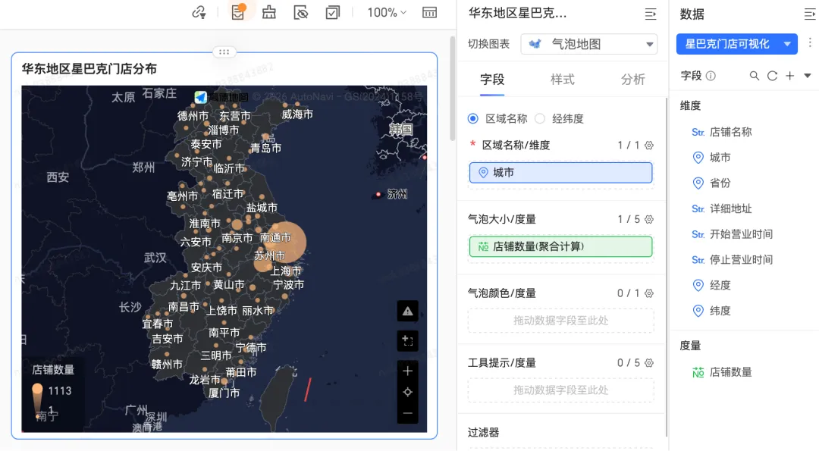
Task: Select the 开始营业时间 dimension field
Action: (x=741, y=234)
